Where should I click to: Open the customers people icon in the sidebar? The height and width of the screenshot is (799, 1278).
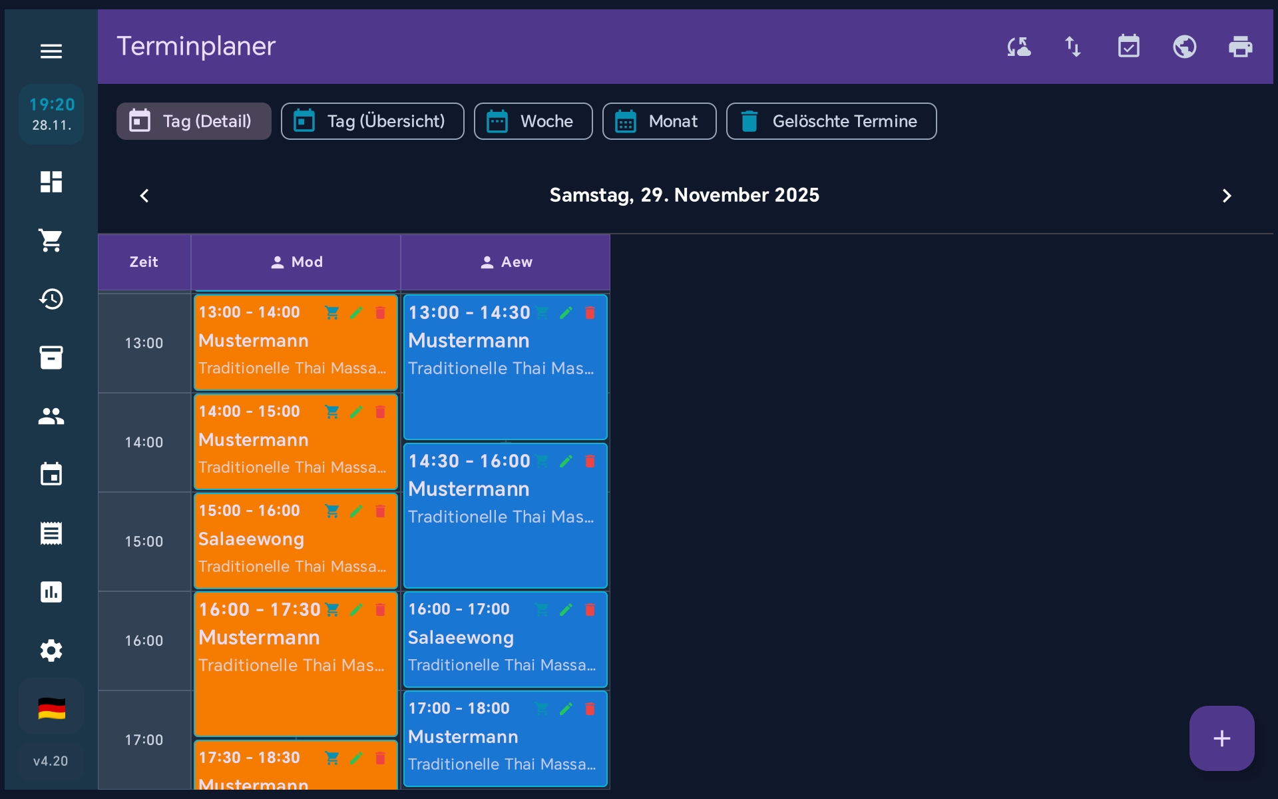pyautogui.click(x=51, y=416)
